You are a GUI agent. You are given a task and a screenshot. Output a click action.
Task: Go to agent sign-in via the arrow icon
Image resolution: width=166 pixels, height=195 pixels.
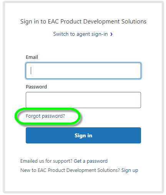111,34
